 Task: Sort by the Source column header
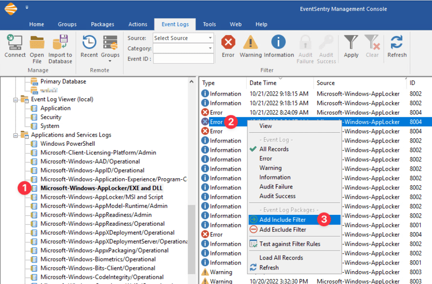coord(326,83)
